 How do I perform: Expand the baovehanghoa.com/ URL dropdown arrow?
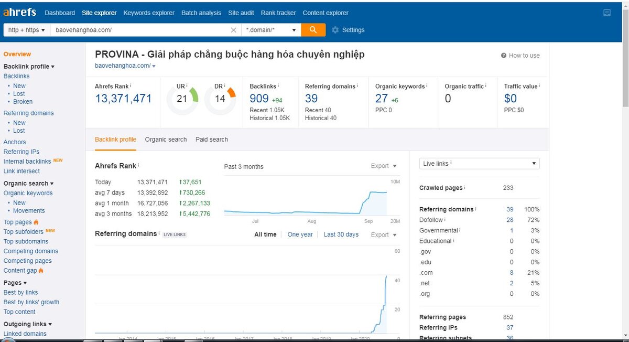154,66
